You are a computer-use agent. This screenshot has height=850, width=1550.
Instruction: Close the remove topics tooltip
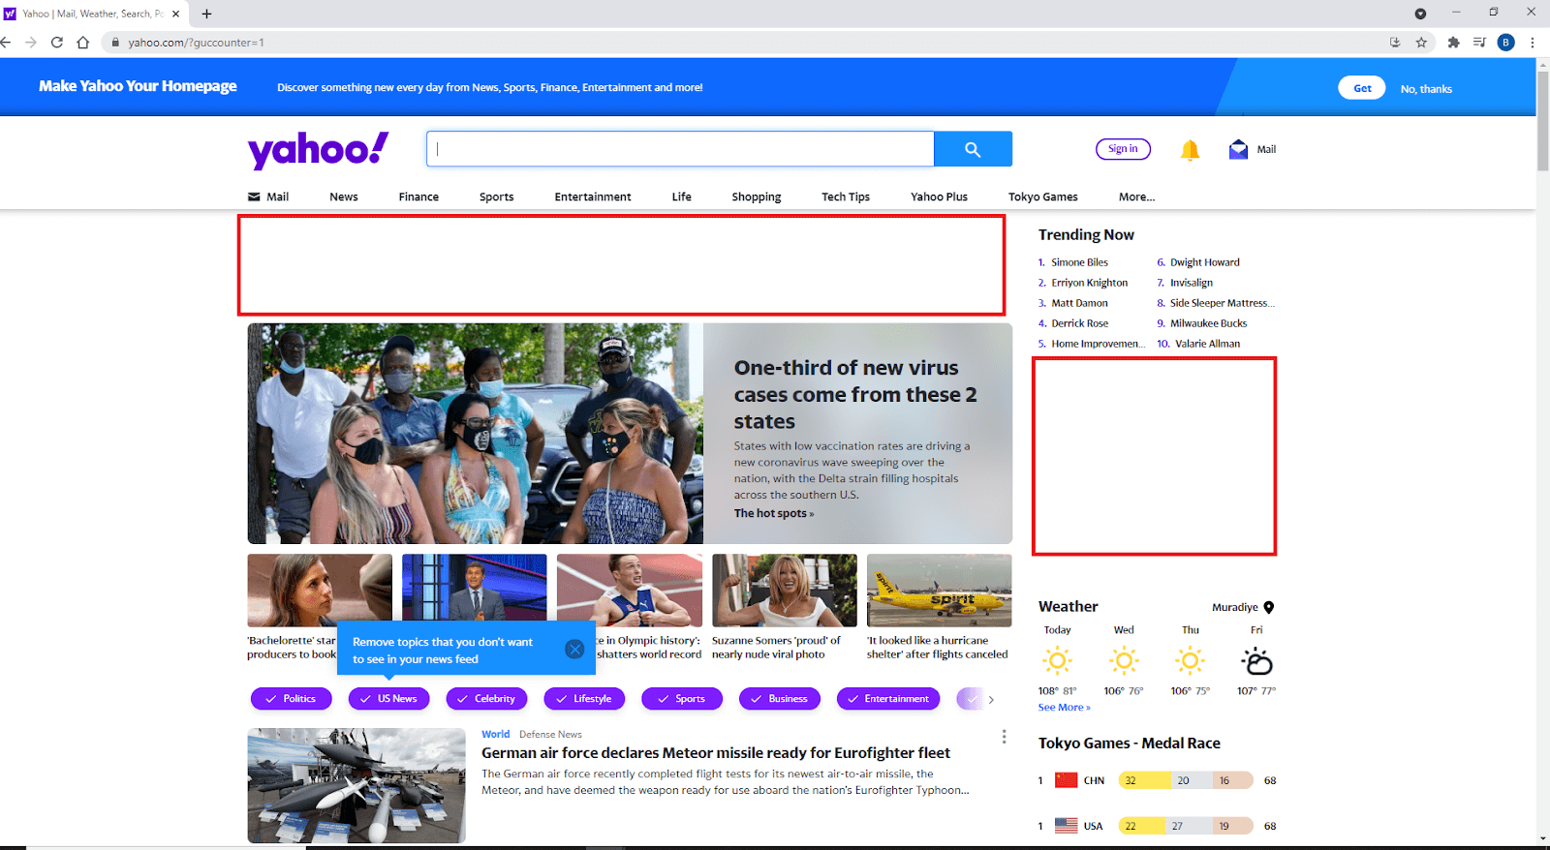pyautogui.click(x=574, y=650)
